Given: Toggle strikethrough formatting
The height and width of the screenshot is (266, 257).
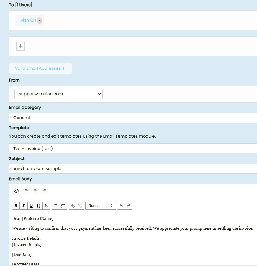Looking at the screenshot, I should click(46, 206).
